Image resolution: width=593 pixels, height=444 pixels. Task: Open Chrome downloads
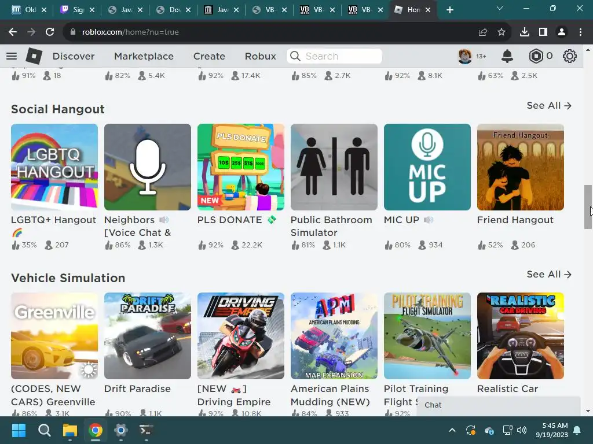pyautogui.click(x=525, y=32)
